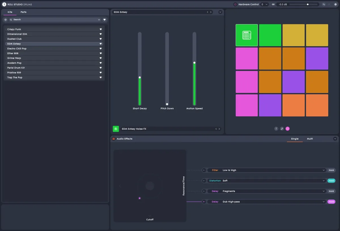
Task: Trigger the second green pad in top row
Action: pyautogui.click(x=270, y=35)
